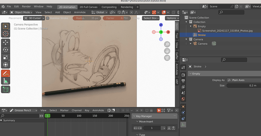Open the Output properties tab icon

coord(183,81)
